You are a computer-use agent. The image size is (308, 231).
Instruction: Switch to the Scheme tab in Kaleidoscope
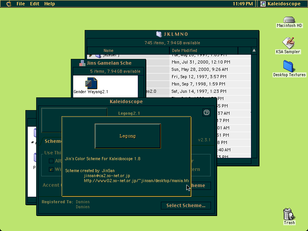(x=52, y=141)
